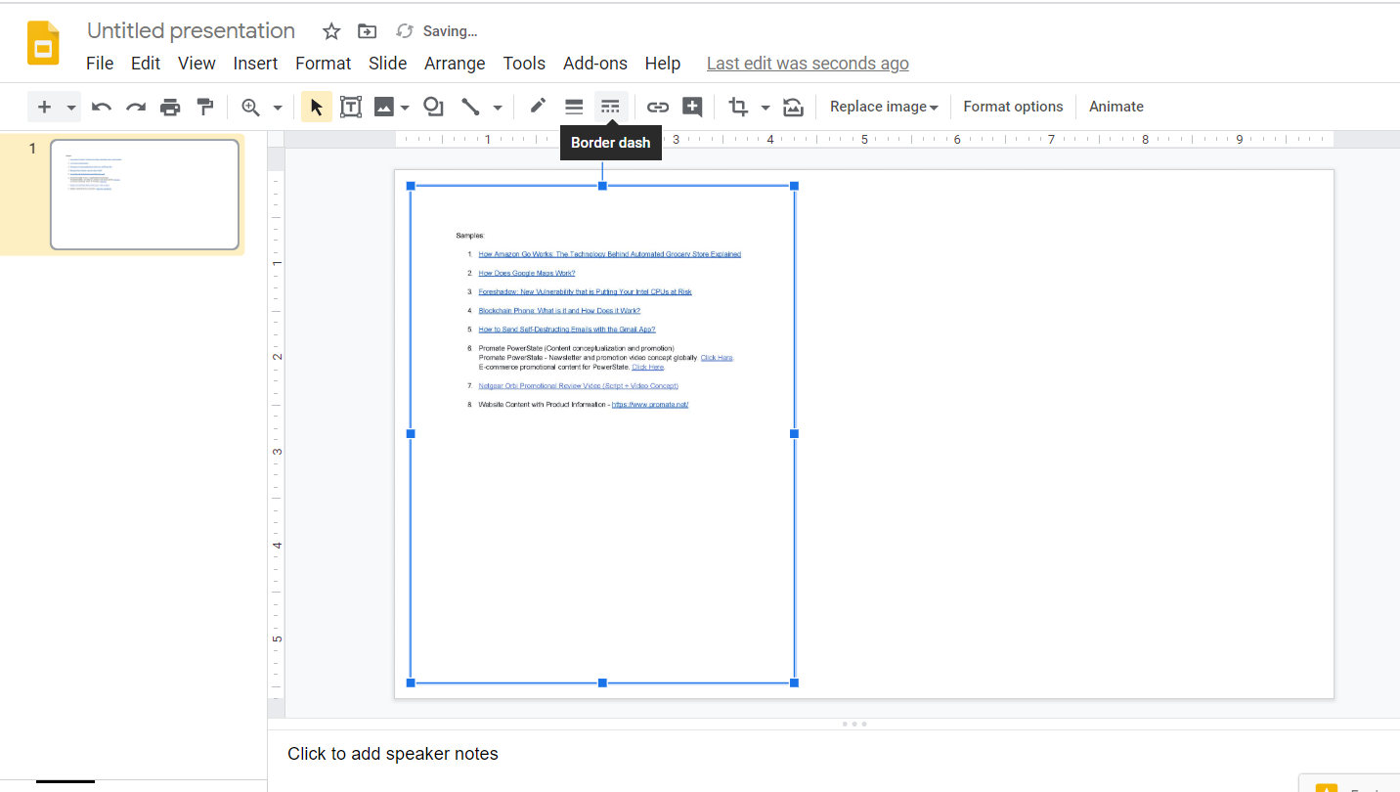Click the Add comment icon
The height and width of the screenshot is (792, 1400).
pyautogui.click(x=692, y=107)
